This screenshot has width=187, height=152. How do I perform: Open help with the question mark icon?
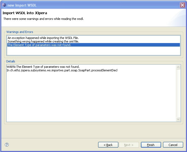coord(7,145)
